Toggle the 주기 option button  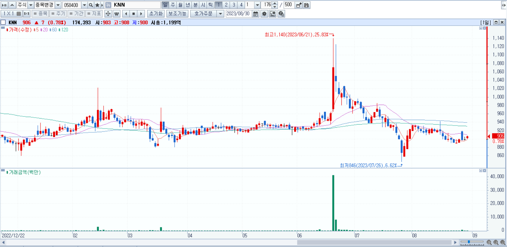point(58,14)
